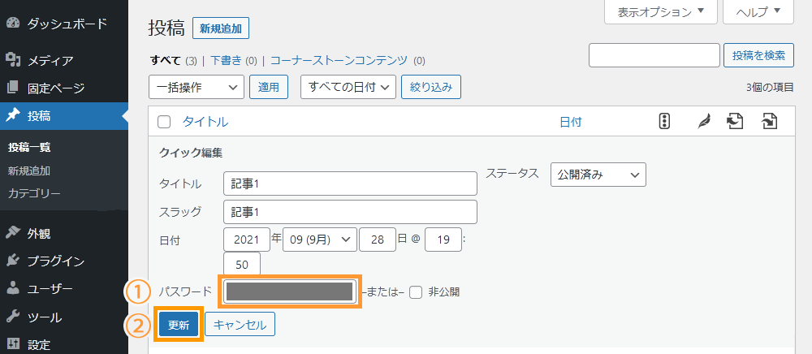The width and height of the screenshot is (812, 354).
Task: Click the day field showing 28
Action: [x=378, y=240]
